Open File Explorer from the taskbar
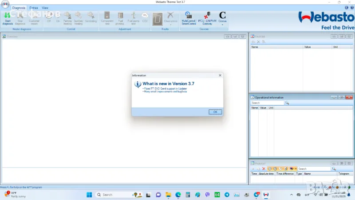This screenshot has width=355, height=200. point(168,195)
